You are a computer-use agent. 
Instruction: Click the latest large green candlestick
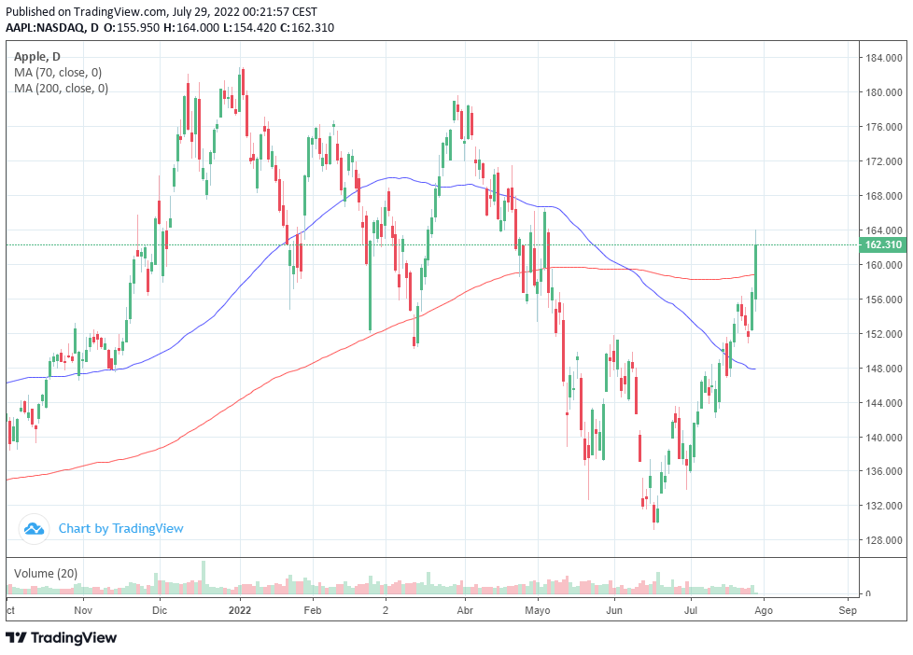756,272
